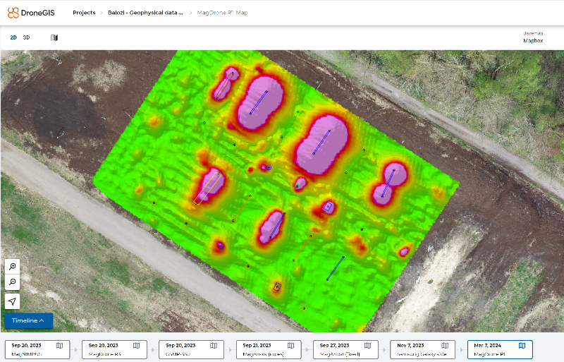Open the map compare icon in toolbar
Screen dimensions: 564x362
[54, 37]
